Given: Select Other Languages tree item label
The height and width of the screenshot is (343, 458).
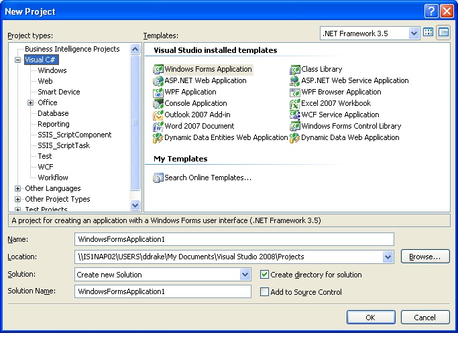Looking at the screenshot, I should click(x=53, y=188).
